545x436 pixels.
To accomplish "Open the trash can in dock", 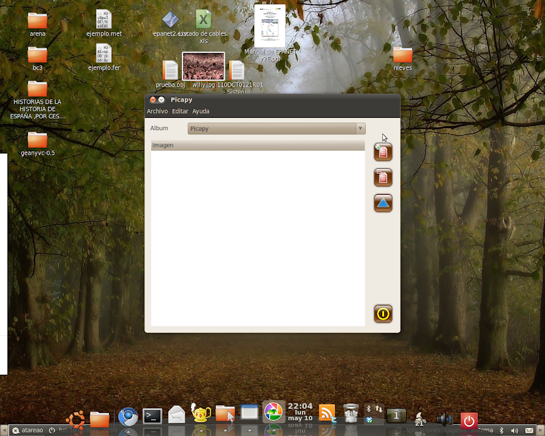I will click(x=351, y=413).
